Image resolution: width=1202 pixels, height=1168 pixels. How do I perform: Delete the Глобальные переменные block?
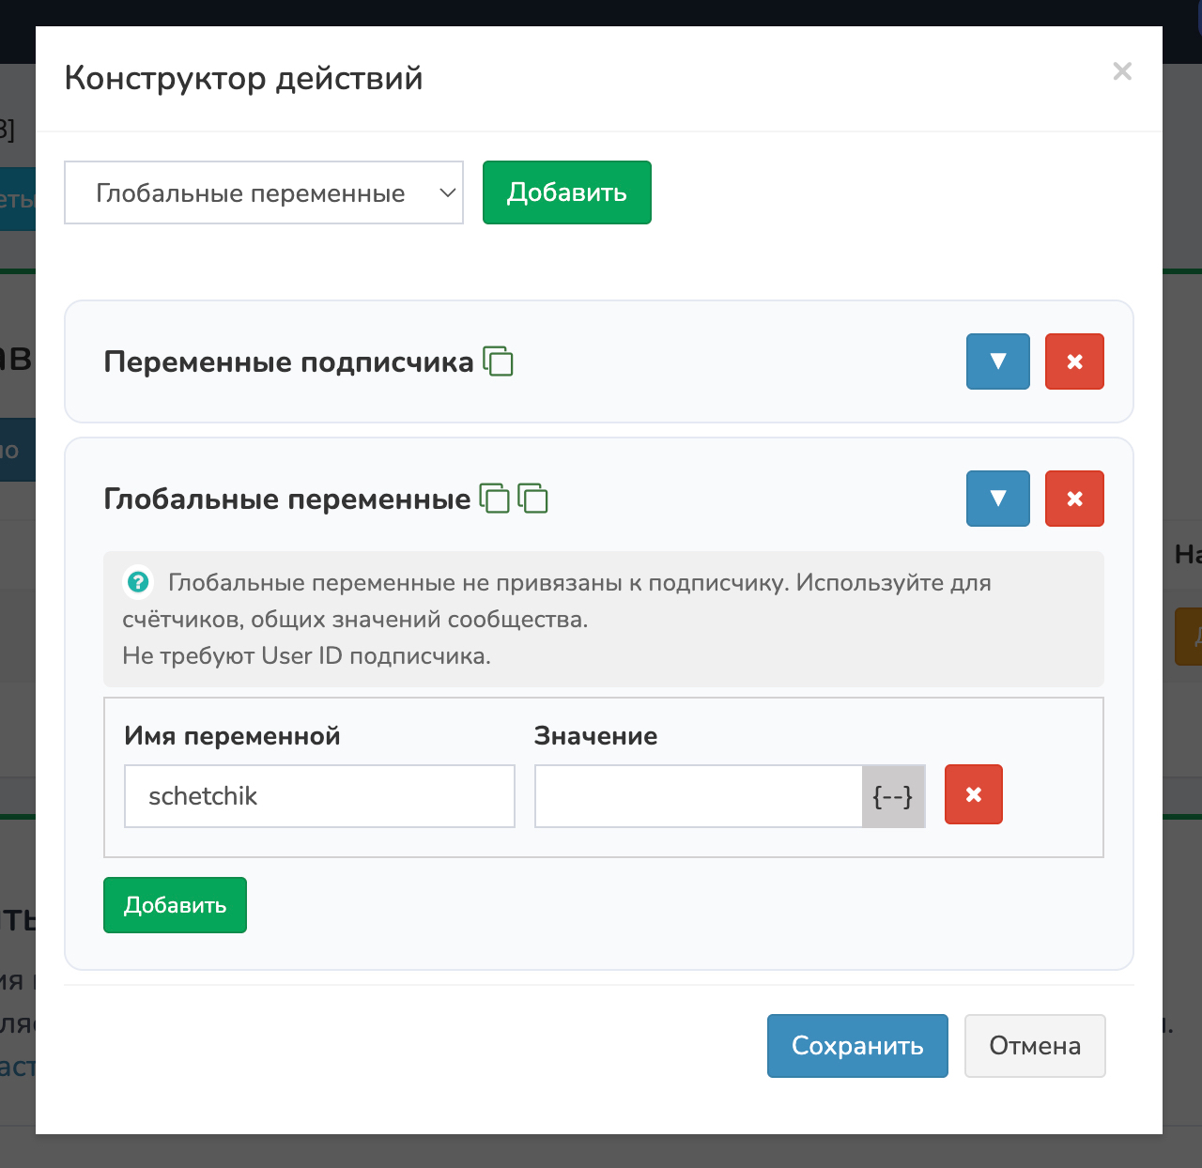[1074, 499]
